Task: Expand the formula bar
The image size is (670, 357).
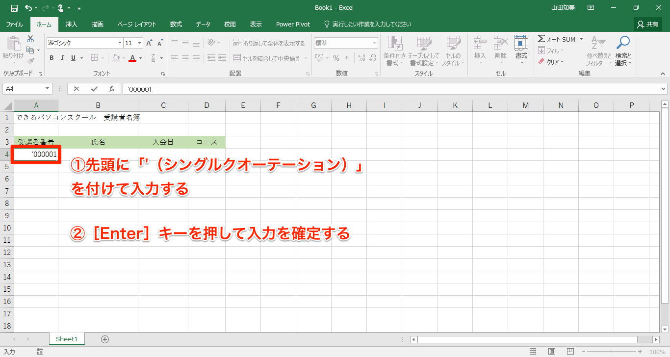Action: 664,89
